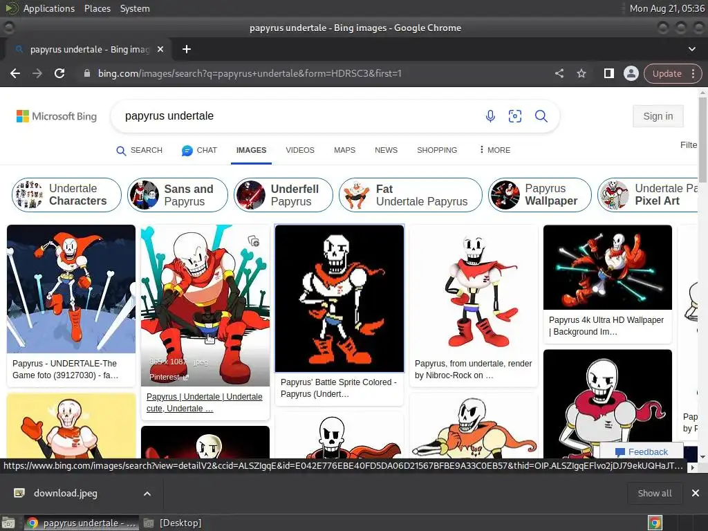
Task: Click Show all downloads
Action: 654,494
